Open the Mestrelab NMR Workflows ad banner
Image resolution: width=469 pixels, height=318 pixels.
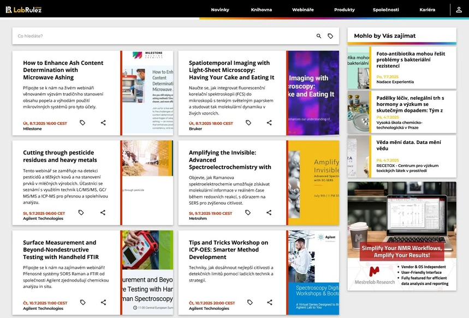click(402, 236)
